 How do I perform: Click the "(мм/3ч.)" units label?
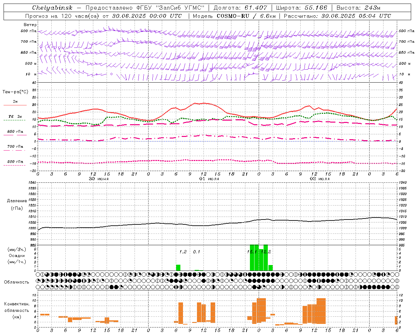click(17, 250)
